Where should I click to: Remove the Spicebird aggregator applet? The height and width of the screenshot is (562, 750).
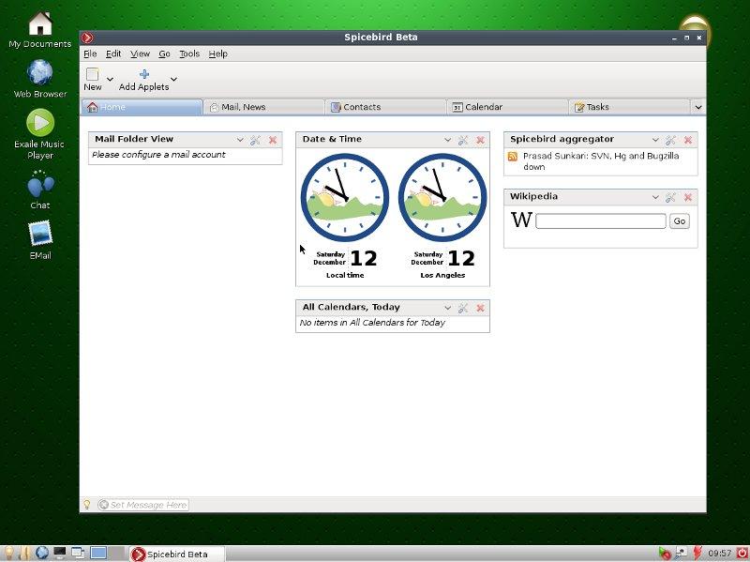(688, 140)
